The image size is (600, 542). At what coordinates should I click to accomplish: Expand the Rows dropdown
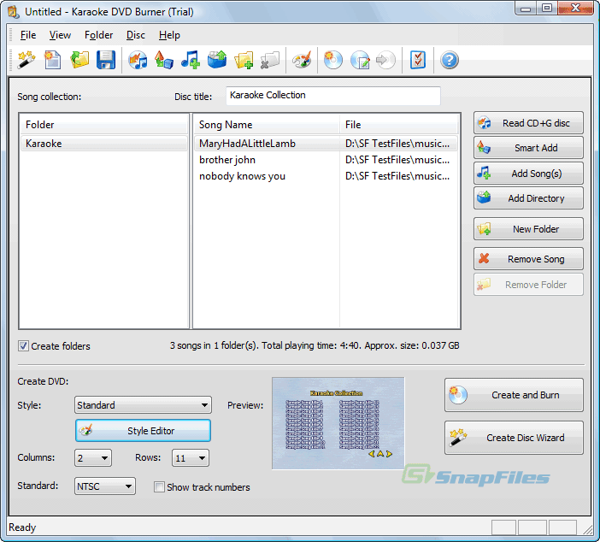coord(191,457)
